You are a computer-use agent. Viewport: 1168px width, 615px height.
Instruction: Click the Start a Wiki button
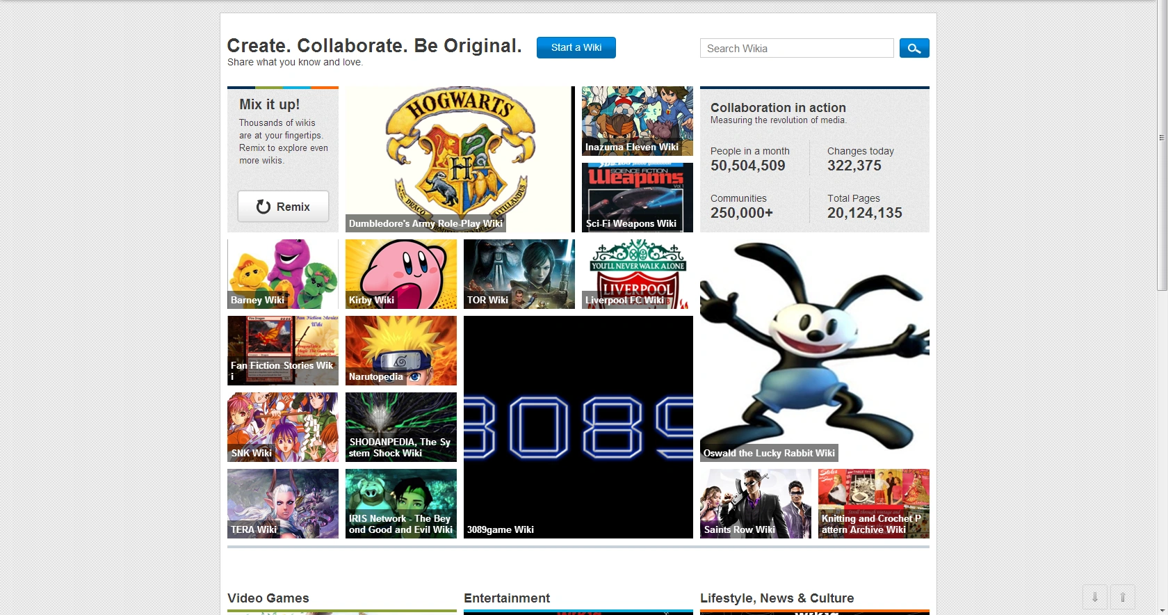(576, 47)
